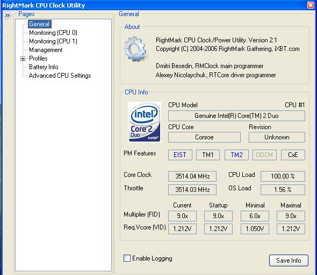Click the Save Info button
The width and height of the screenshot is (317, 275).
point(289,261)
